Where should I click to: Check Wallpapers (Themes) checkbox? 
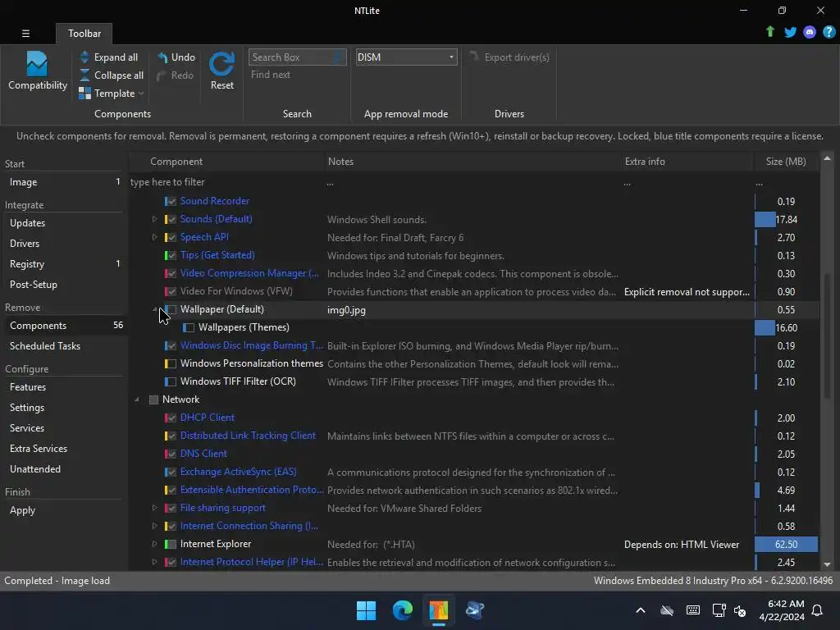pos(189,327)
